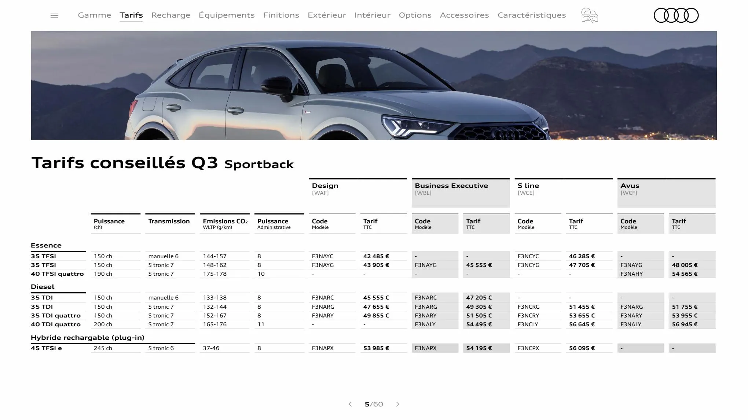The image size is (748, 420).
Task: Select the S line [WCE] header
Action: [564, 193]
